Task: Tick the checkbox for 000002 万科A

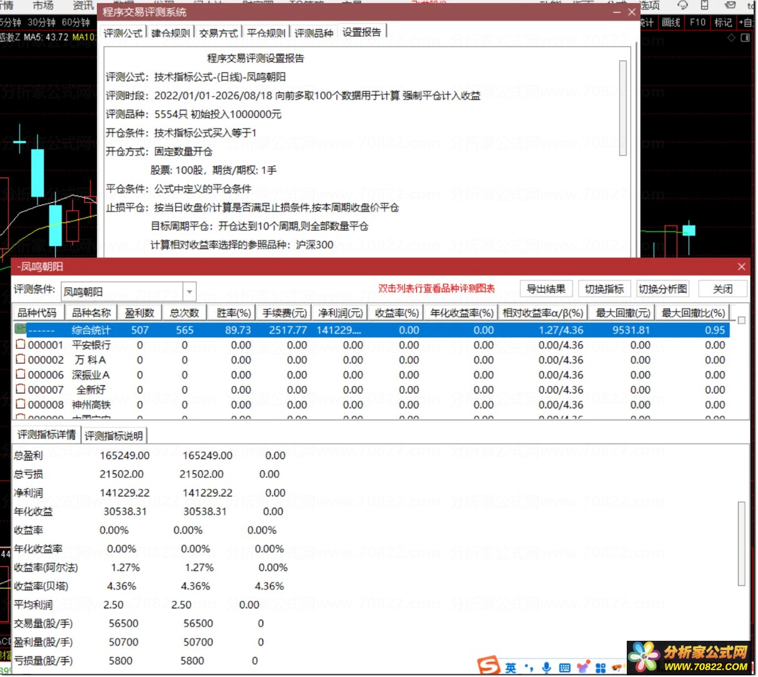Action: (20, 359)
